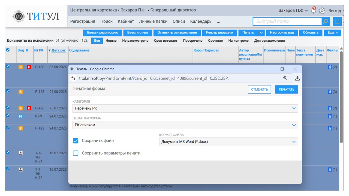Toggle the select-all checkbox in table header
Image resolution: width=349 pixels, height=196 pixels.
(8, 50)
